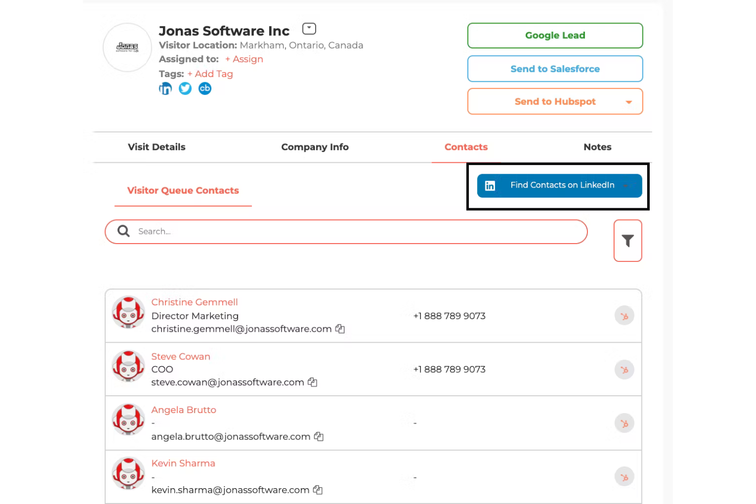Expand the Send to Hubspot dropdown arrow
The image size is (756, 504).
pyautogui.click(x=629, y=102)
